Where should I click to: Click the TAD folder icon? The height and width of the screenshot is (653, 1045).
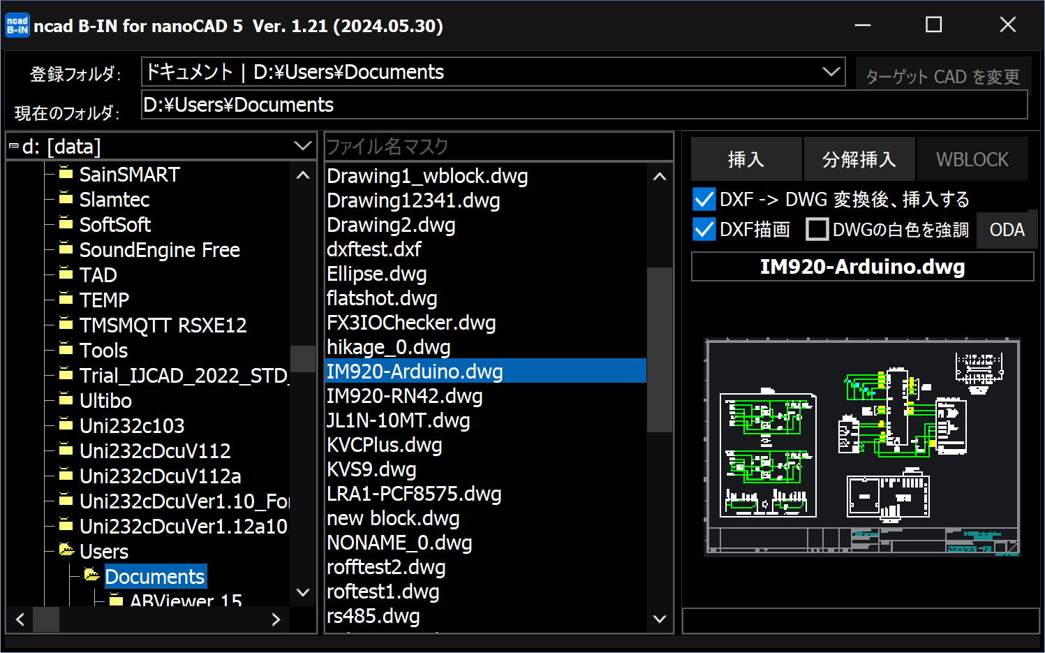(x=66, y=273)
